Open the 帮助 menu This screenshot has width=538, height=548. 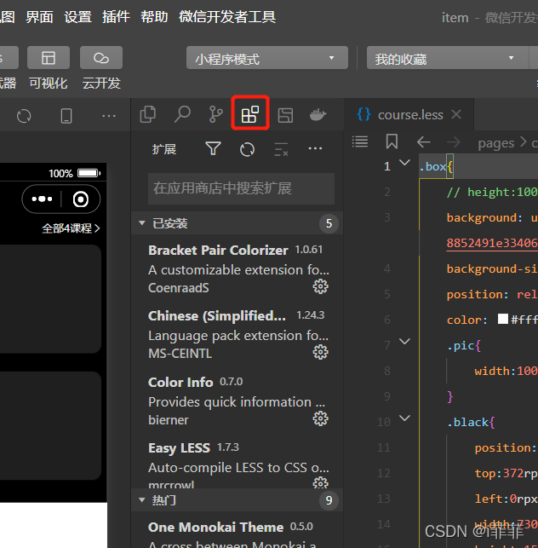point(154,17)
